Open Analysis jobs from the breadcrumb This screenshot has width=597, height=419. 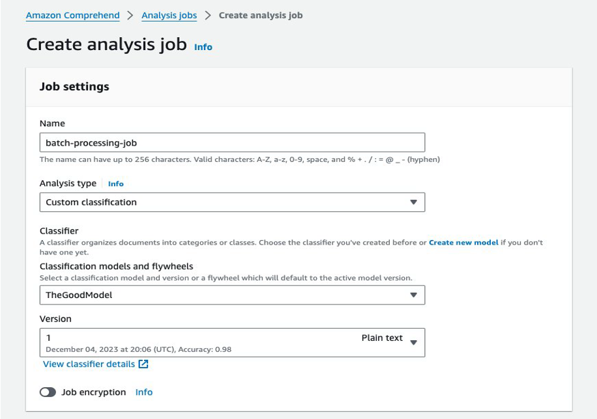coord(169,14)
